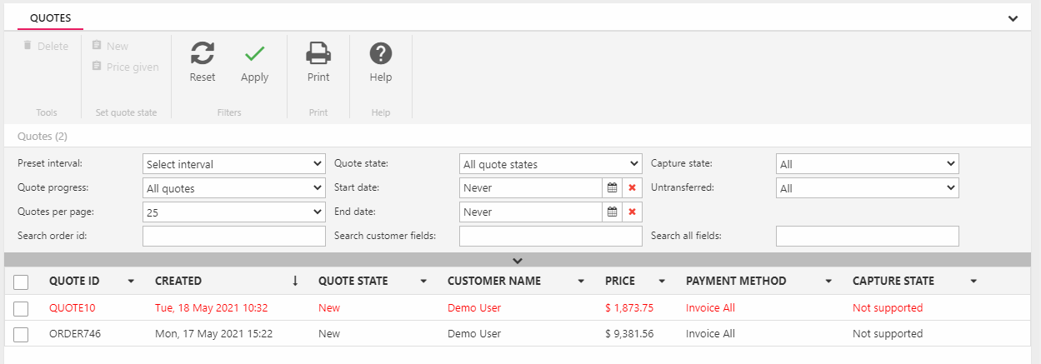Click the Search all fields input
The width and height of the screenshot is (1041, 364).
[x=867, y=237]
